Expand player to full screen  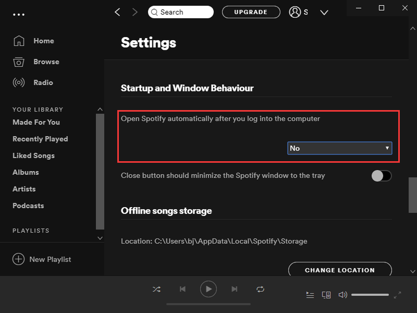[398, 295]
